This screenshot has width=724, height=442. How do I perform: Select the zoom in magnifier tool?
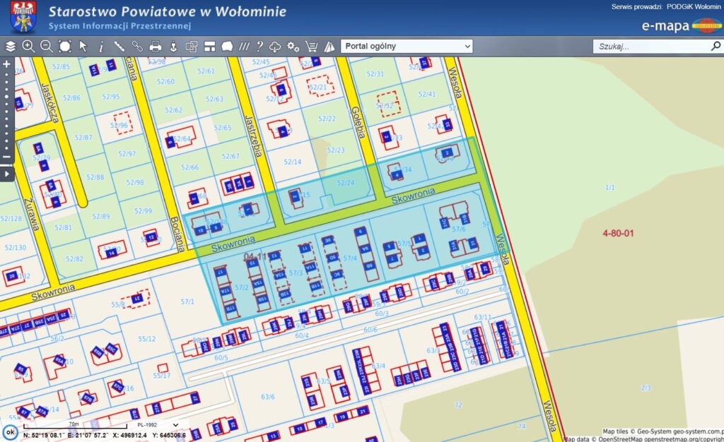pos(28,47)
